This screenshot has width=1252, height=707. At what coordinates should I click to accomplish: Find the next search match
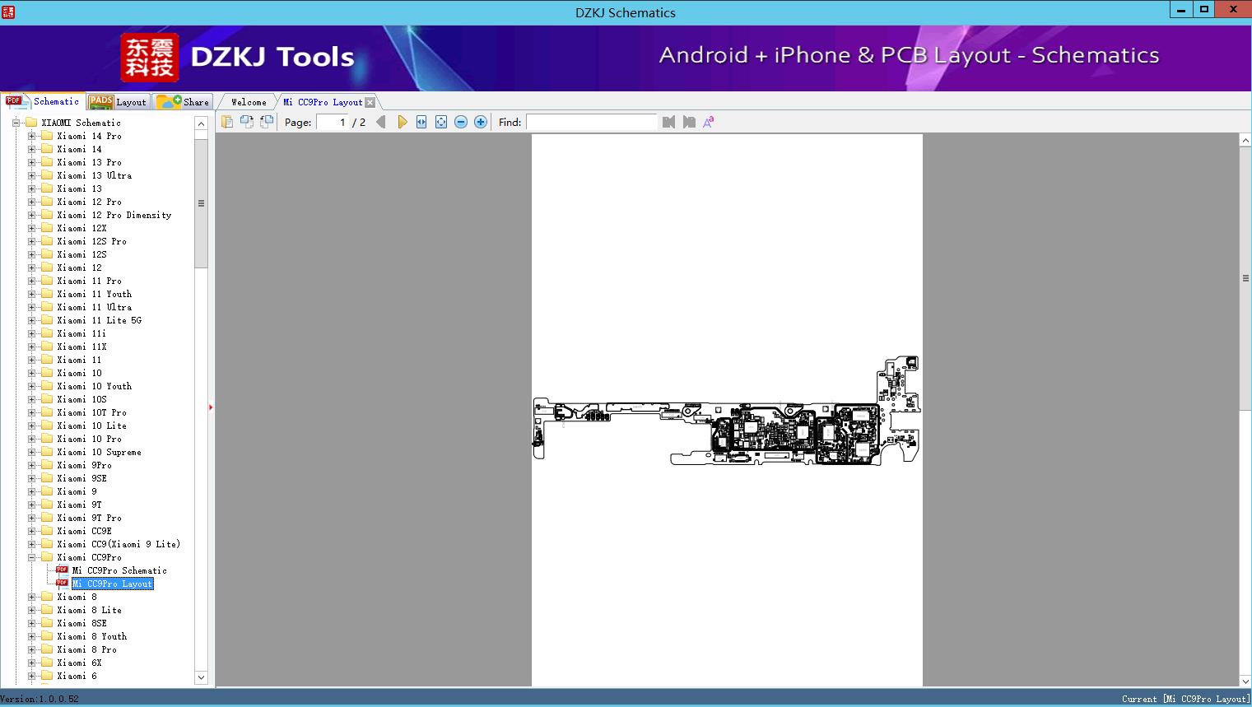point(689,122)
